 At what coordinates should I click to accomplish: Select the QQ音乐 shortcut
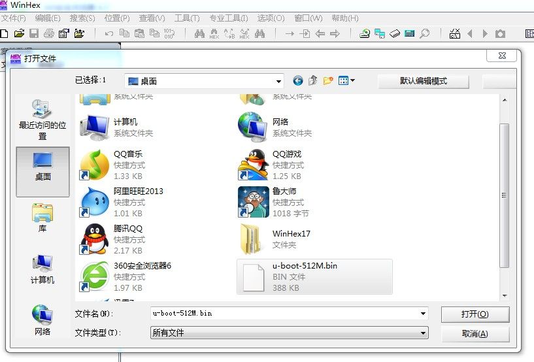coord(156,165)
